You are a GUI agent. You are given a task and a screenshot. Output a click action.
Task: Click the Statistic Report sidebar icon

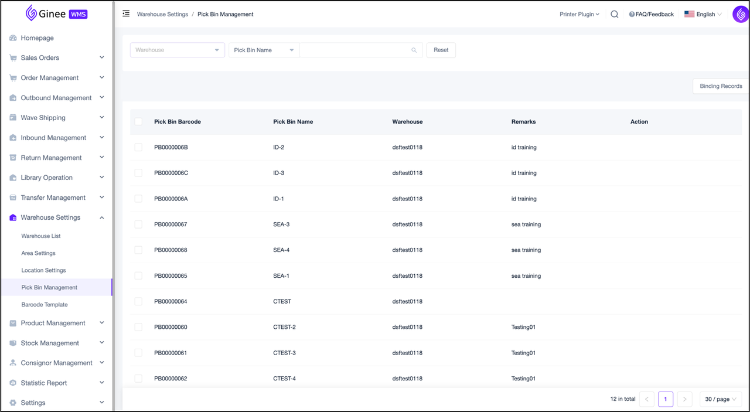13,383
